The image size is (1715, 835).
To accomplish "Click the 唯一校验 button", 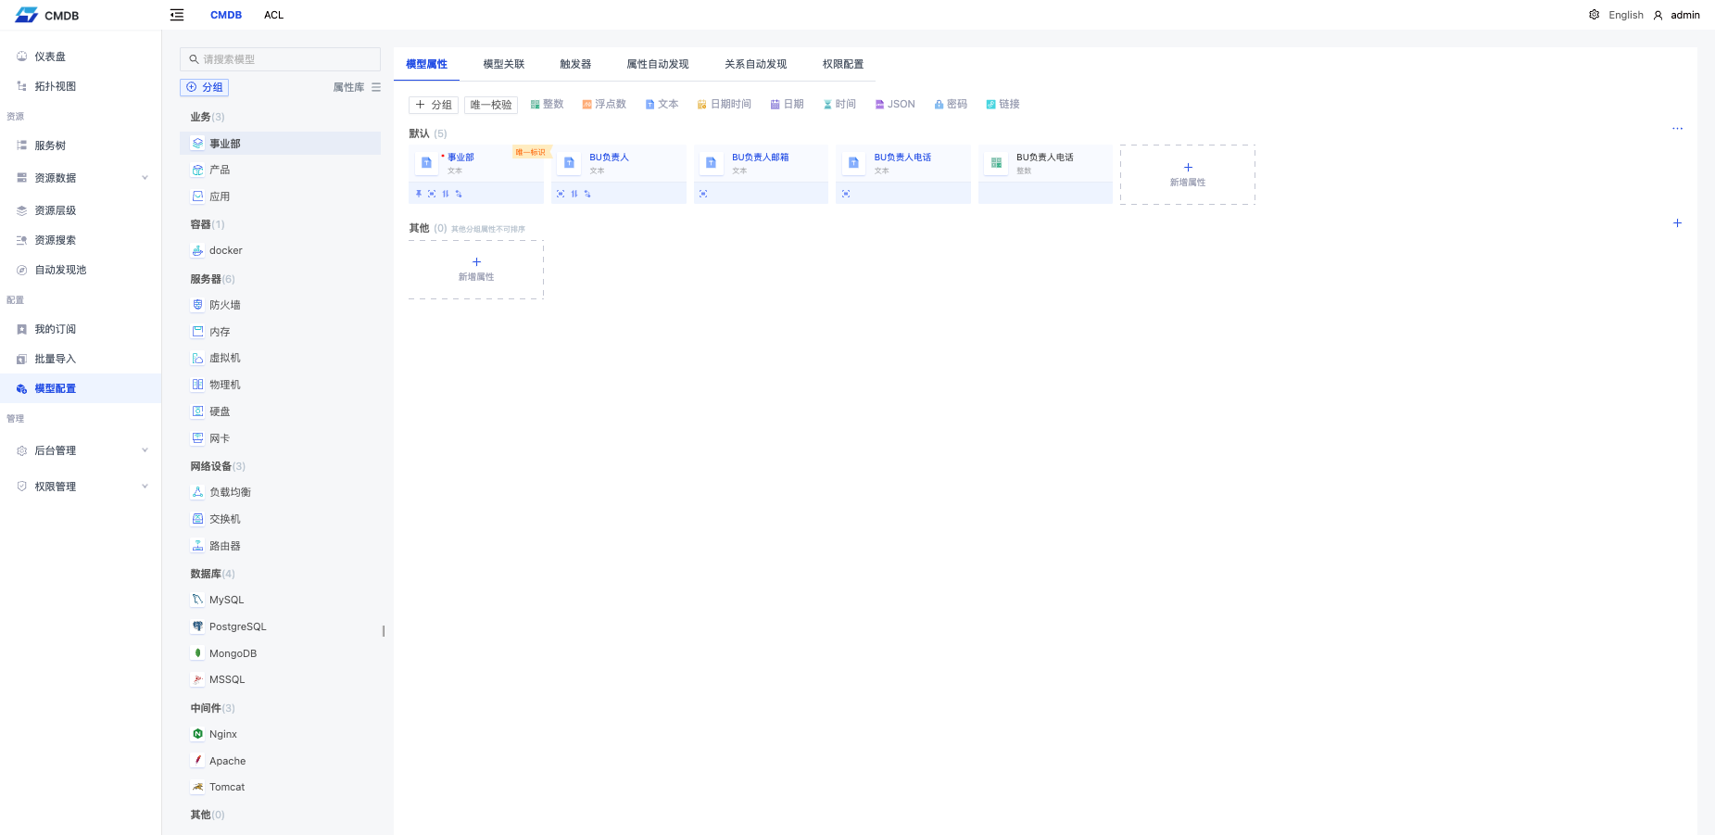I will click(491, 105).
